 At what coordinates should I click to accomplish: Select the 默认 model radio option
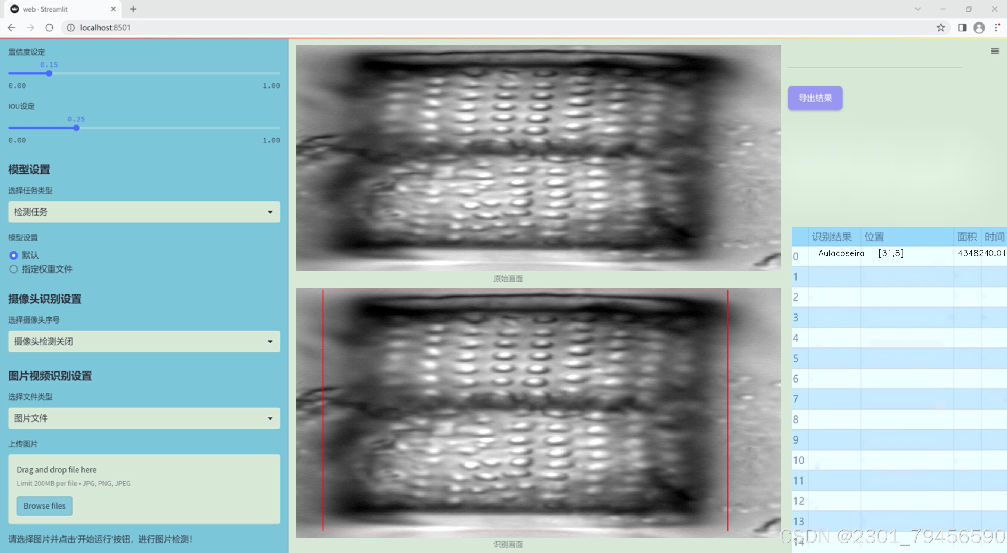[x=14, y=255]
